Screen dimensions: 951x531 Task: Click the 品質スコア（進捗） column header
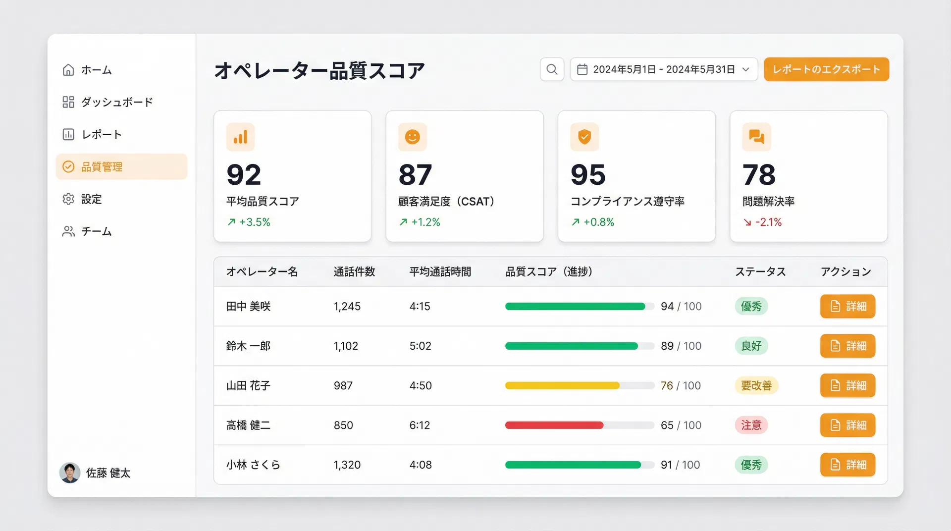[549, 271]
